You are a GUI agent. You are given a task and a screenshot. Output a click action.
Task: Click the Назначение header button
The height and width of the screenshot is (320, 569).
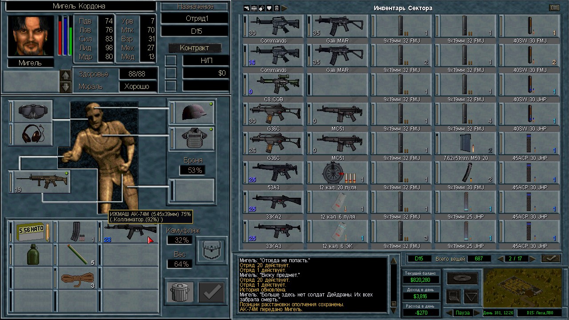(x=195, y=7)
